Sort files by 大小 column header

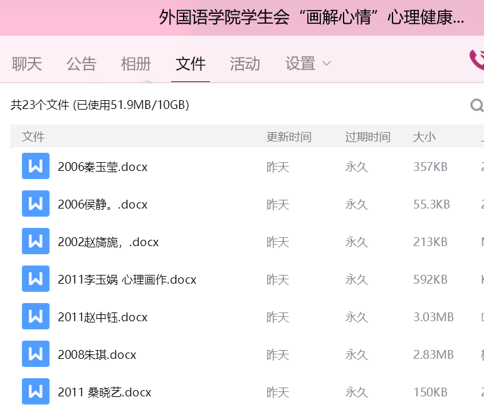point(424,137)
